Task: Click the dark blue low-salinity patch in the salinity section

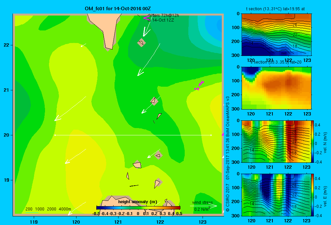Action: (251, 70)
